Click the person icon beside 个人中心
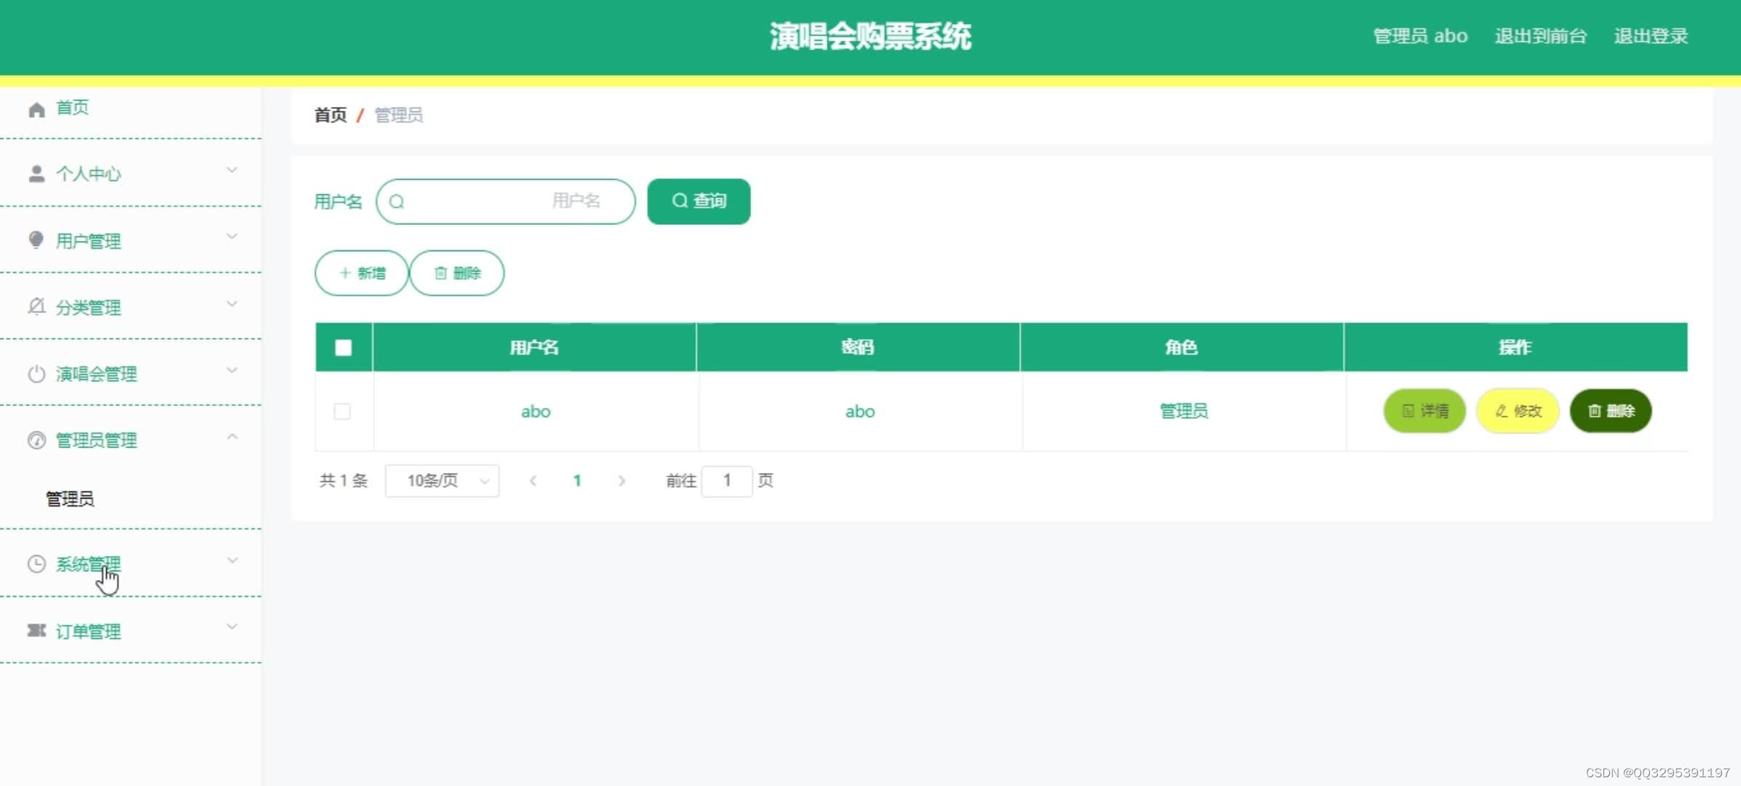Image resolution: width=1741 pixels, height=786 pixels. (x=36, y=174)
